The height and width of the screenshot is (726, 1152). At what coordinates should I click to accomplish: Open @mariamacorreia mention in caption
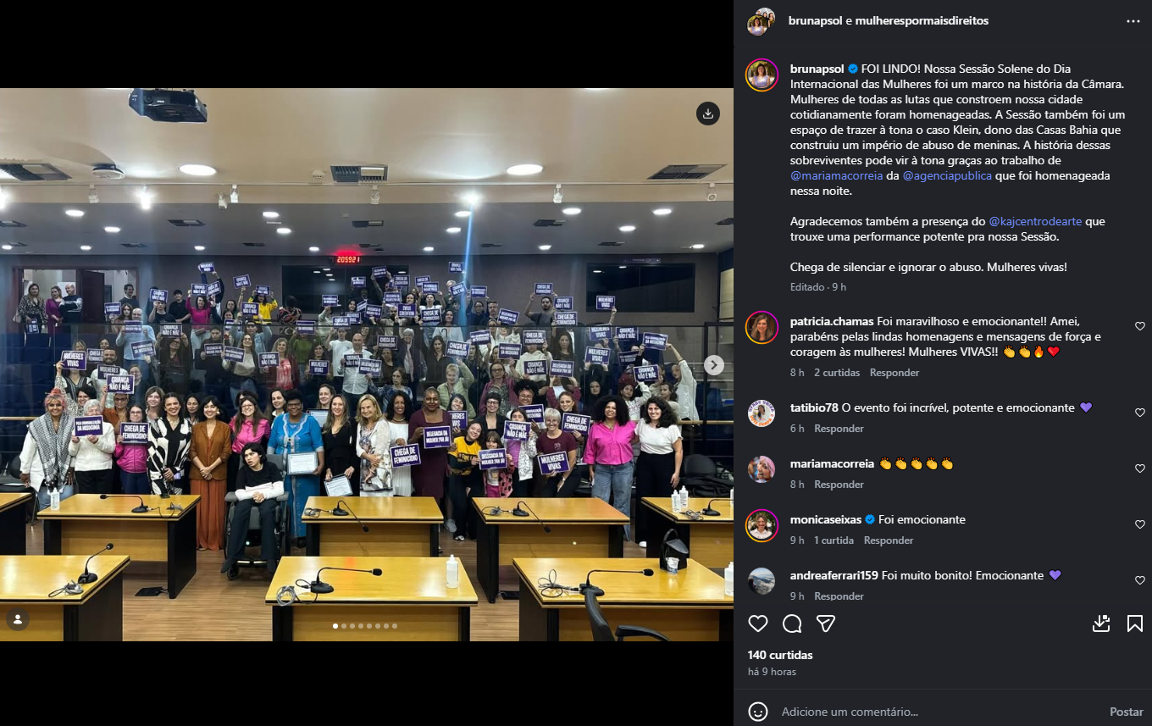click(836, 176)
